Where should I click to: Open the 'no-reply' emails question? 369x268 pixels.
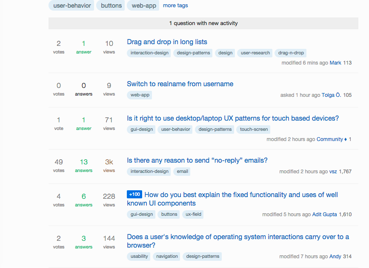pos(197,160)
